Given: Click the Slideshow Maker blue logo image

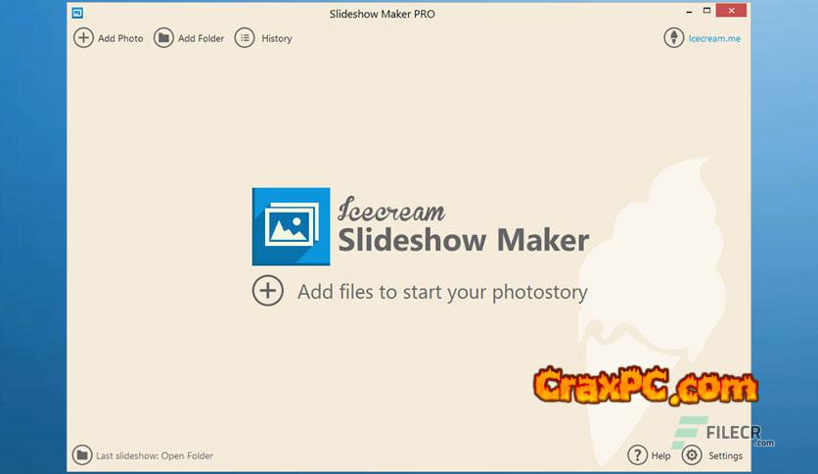Looking at the screenshot, I should point(292,226).
